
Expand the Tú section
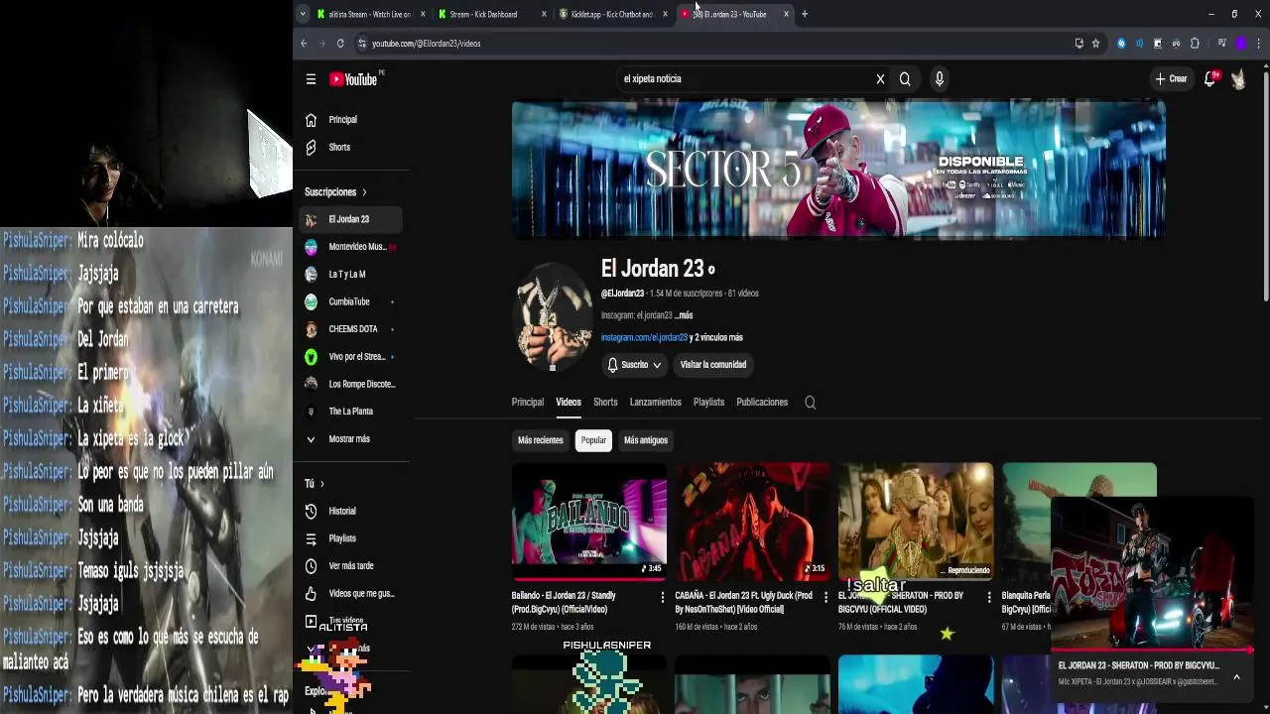click(315, 484)
